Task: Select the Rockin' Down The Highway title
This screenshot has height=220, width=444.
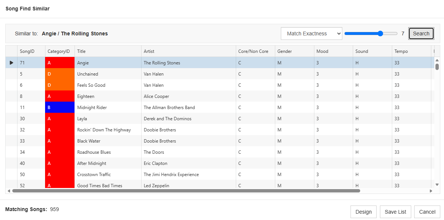Action: (x=108, y=130)
